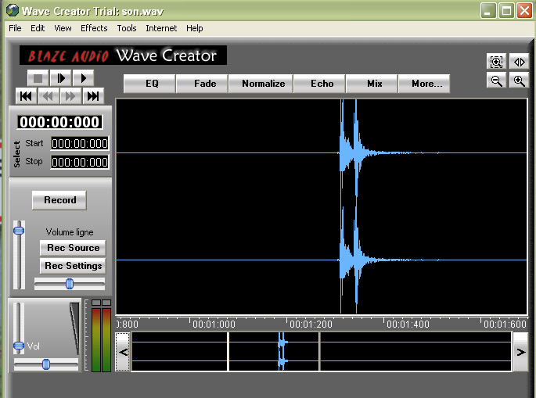Open the View menu

[63, 28]
